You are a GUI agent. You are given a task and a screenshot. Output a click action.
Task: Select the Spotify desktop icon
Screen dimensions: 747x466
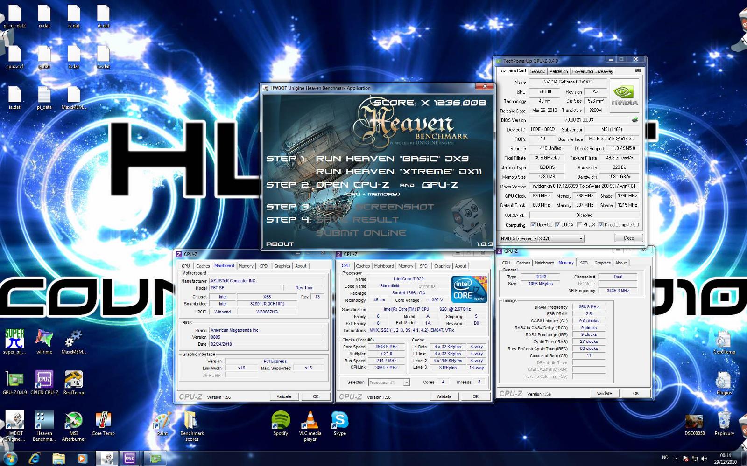(x=281, y=424)
